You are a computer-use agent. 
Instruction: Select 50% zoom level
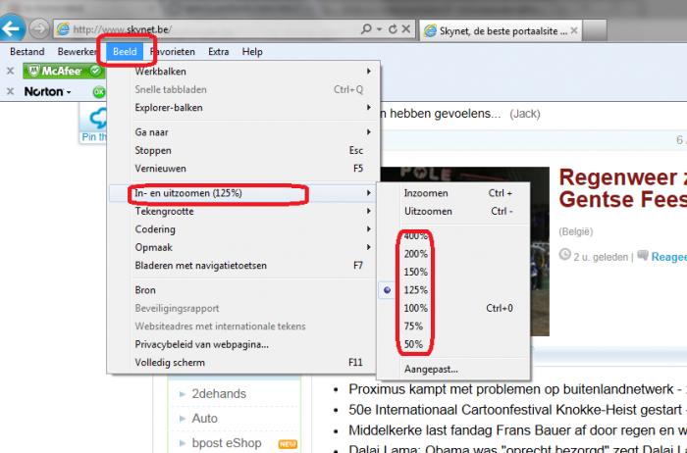pyautogui.click(x=453, y=344)
